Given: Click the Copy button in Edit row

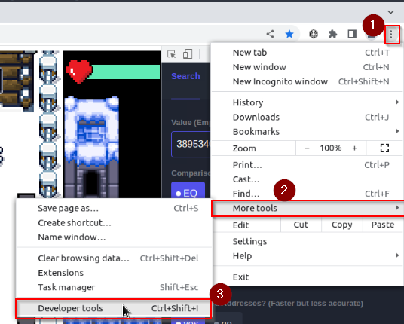Looking at the screenshot, I should (x=342, y=225).
